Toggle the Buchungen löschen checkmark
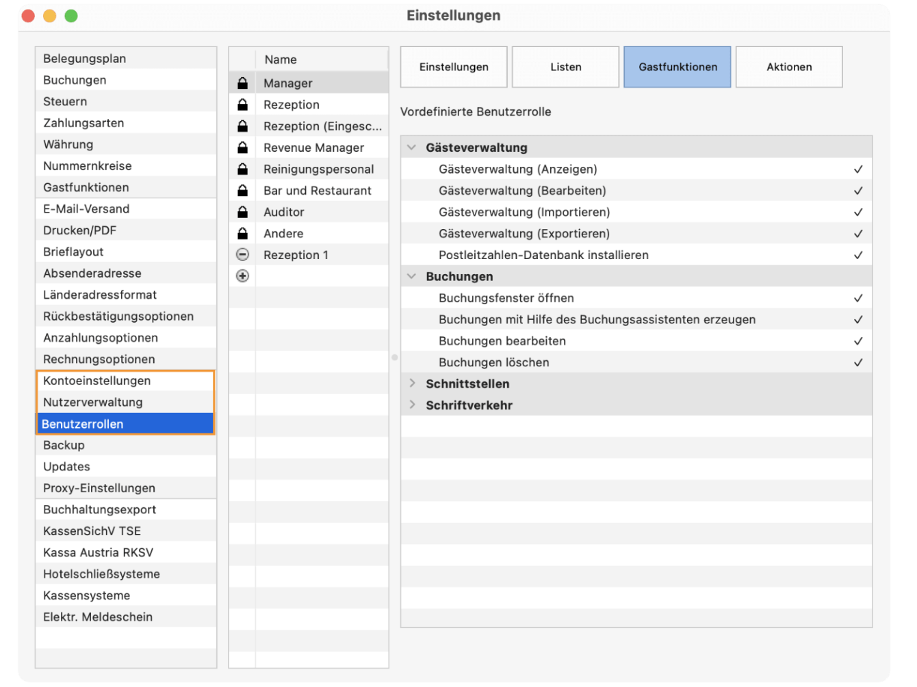 click(x=858, y=363)
